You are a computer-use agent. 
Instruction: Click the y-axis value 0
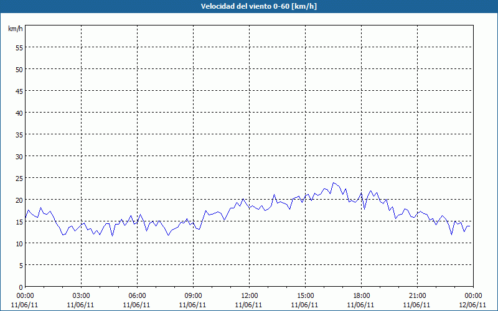pos(21,287)
